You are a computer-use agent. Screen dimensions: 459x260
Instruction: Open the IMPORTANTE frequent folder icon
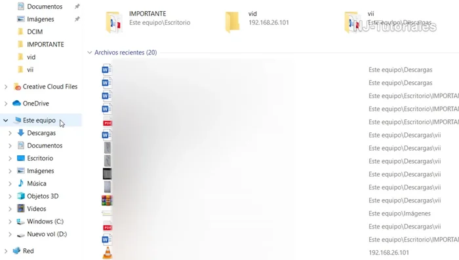113,22
